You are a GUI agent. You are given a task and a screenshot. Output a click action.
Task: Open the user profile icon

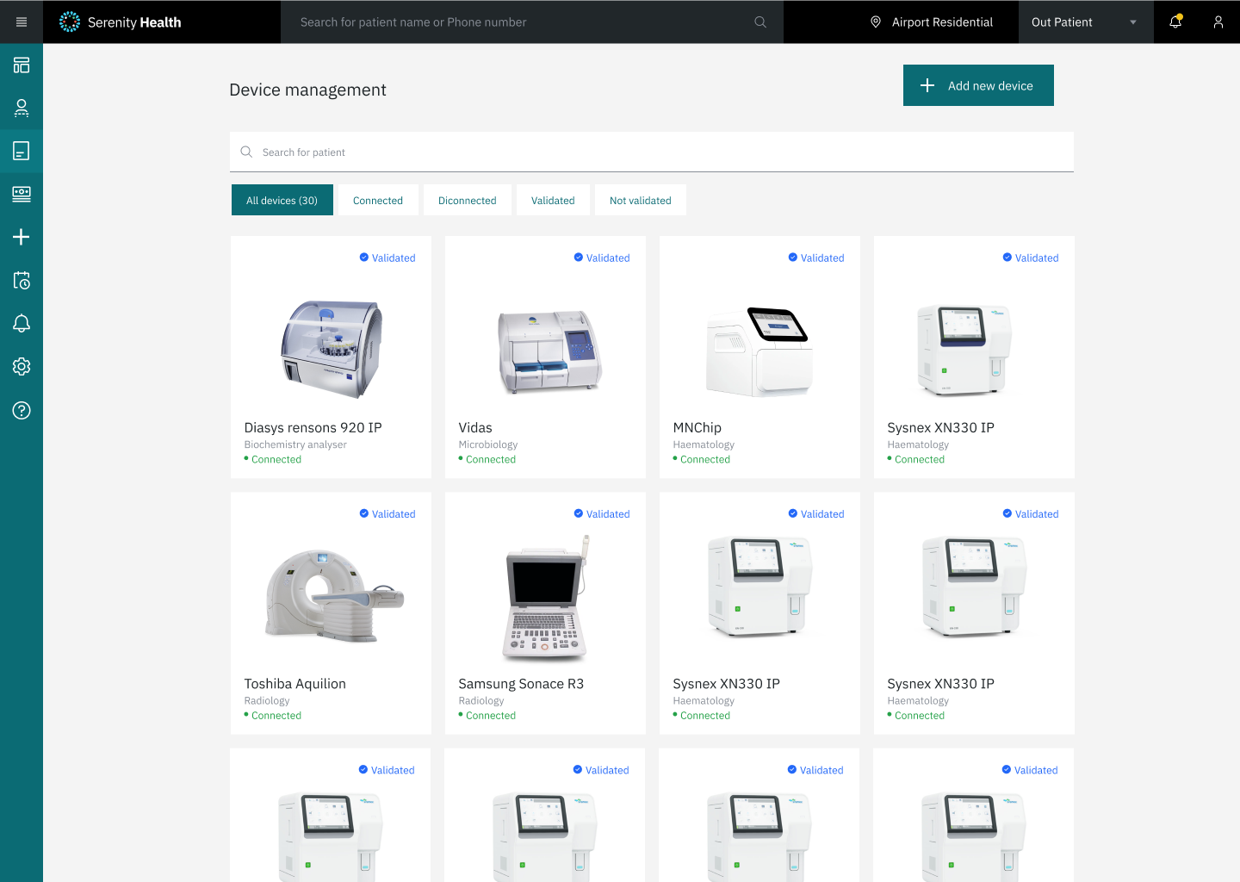pos(1218,22)
